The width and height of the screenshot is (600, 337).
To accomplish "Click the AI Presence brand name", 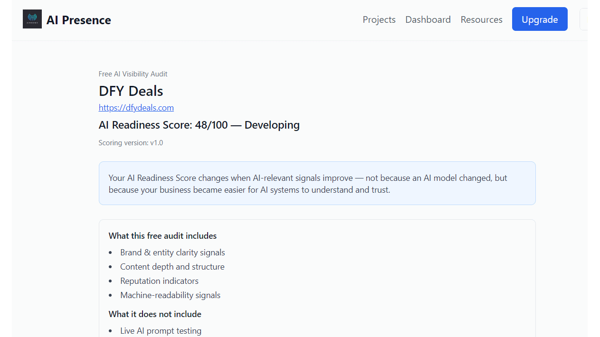I will click(x=79, y=20).
